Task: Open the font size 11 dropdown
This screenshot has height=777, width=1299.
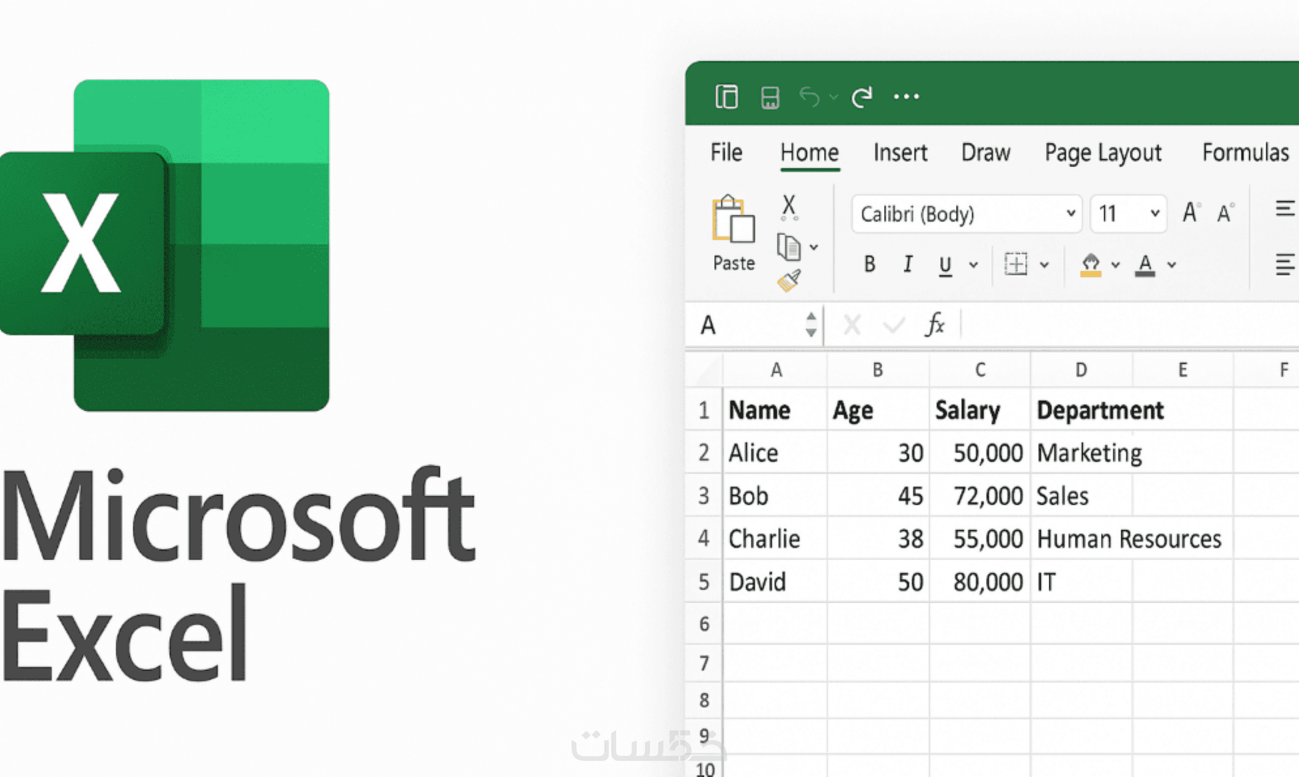Action: click(1154, 214)
